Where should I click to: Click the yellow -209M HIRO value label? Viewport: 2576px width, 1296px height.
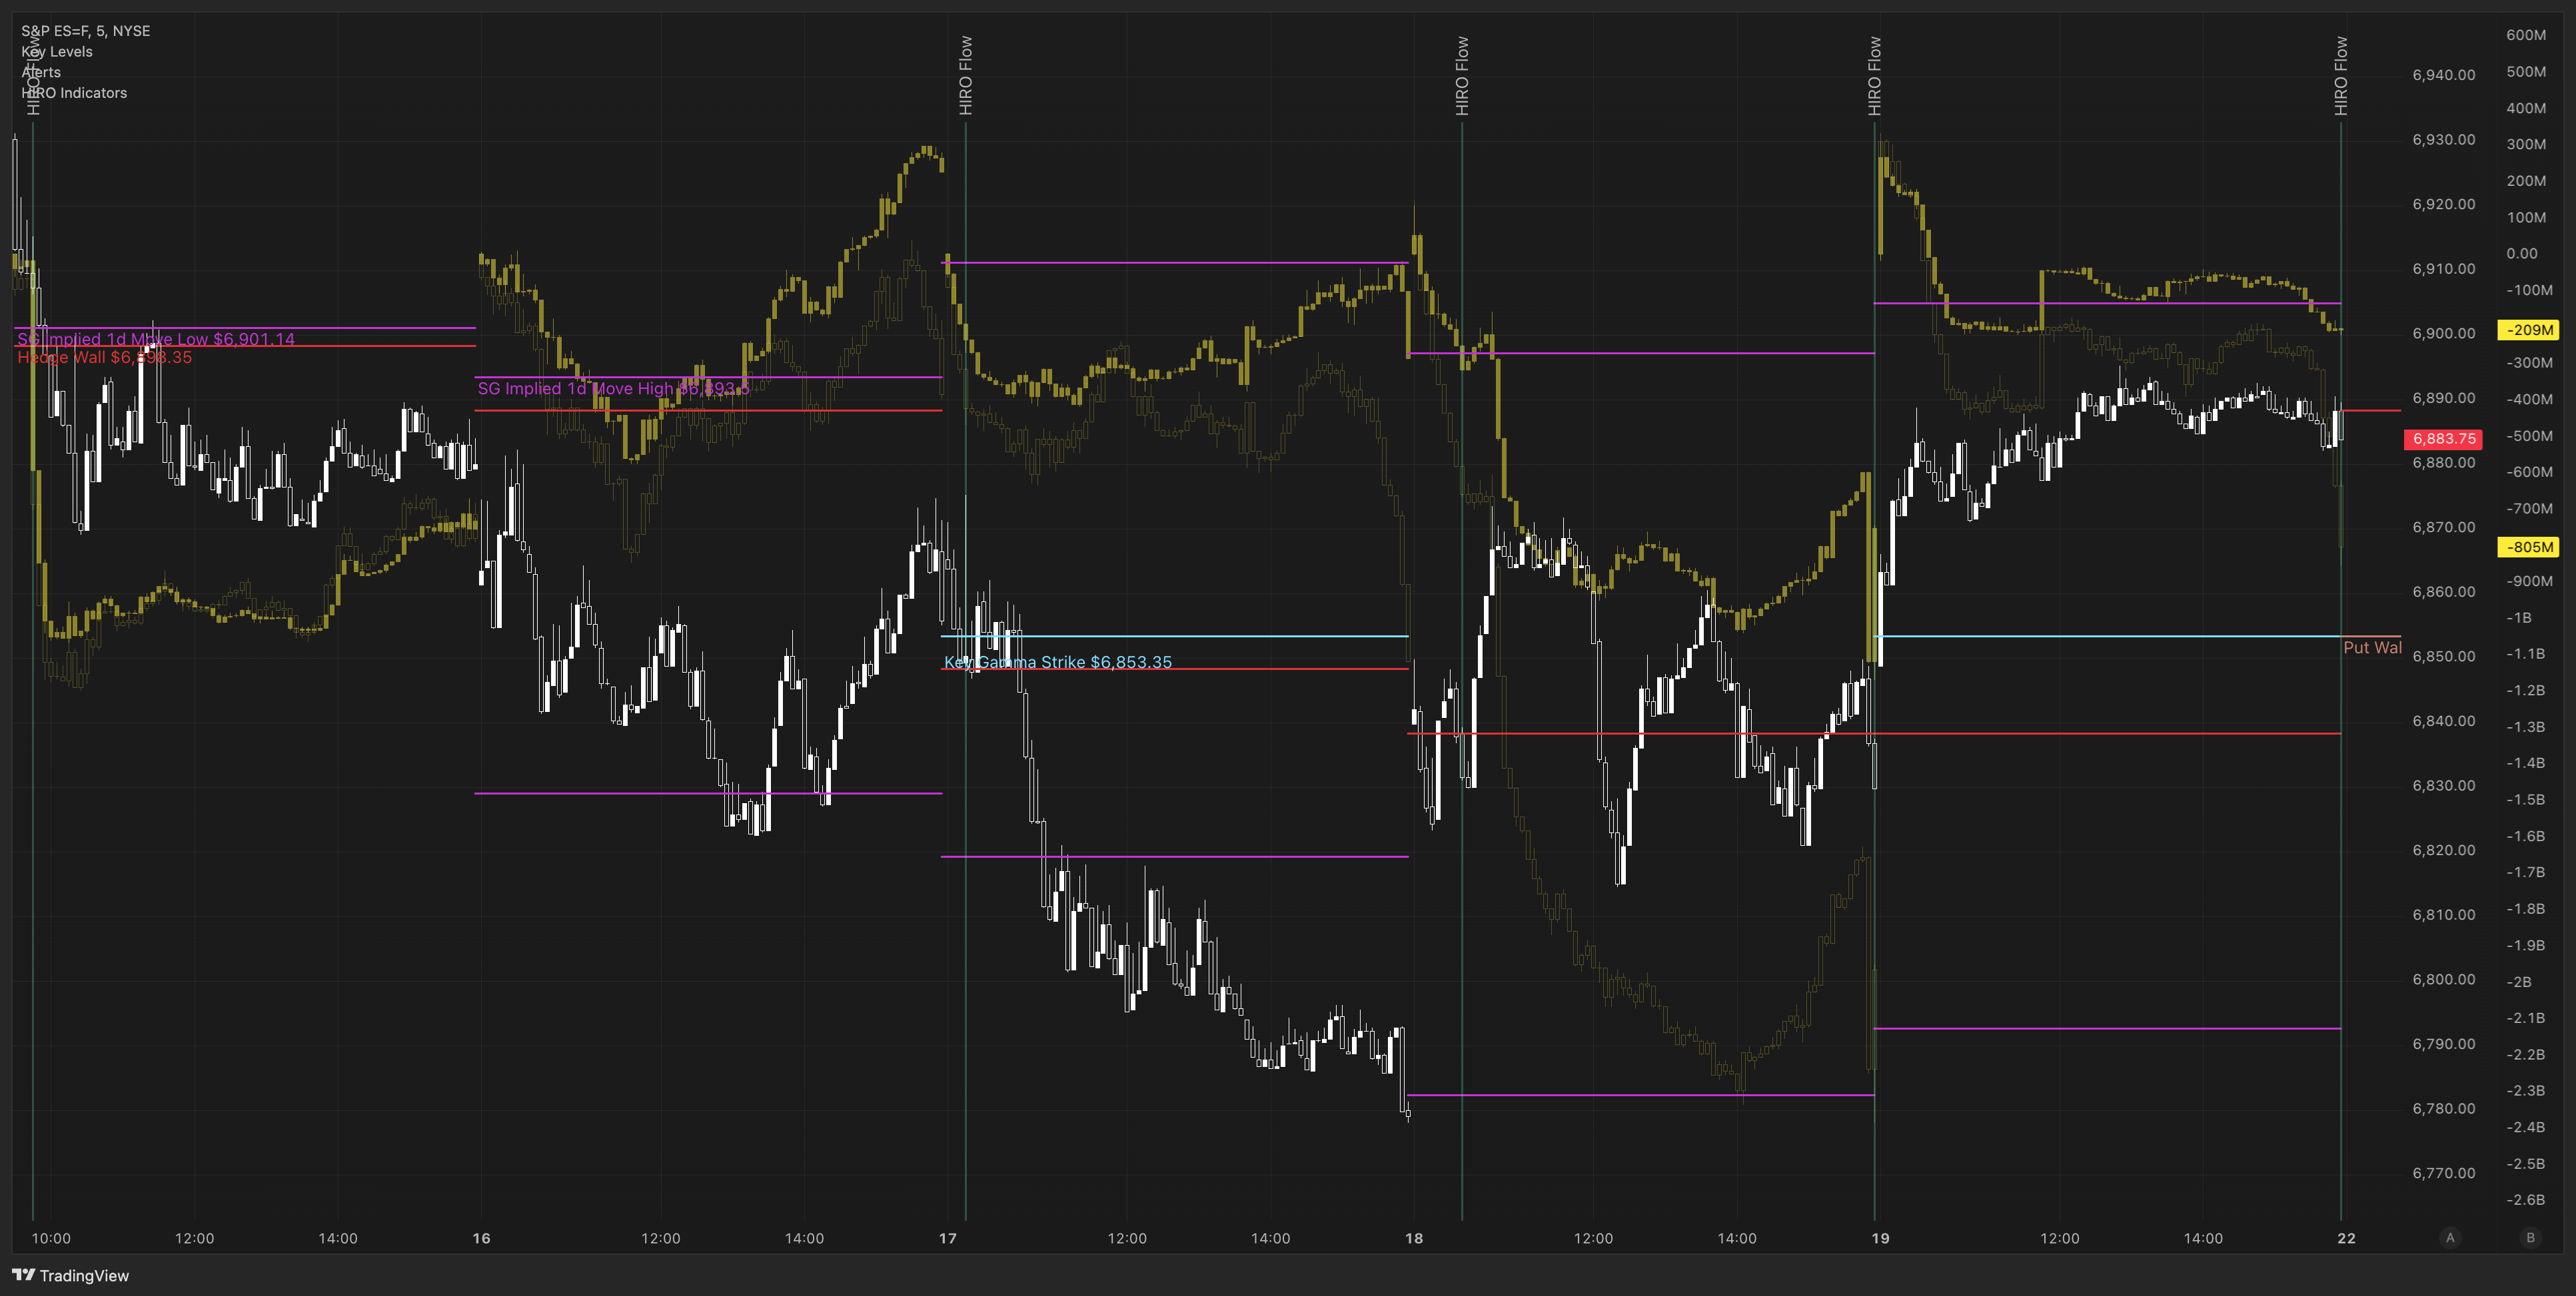[x=2527, y=330]
